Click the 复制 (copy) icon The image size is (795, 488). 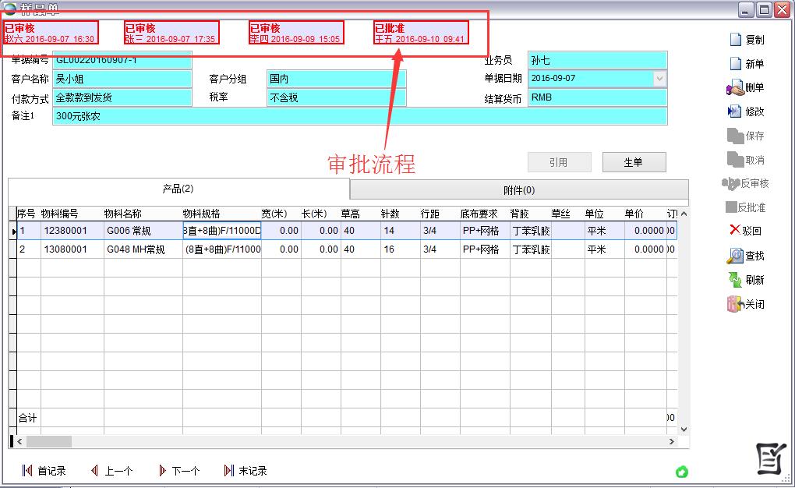pos(747,38)
